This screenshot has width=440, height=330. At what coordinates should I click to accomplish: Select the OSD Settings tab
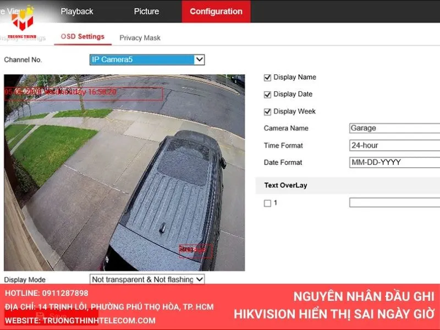[84, 36]
